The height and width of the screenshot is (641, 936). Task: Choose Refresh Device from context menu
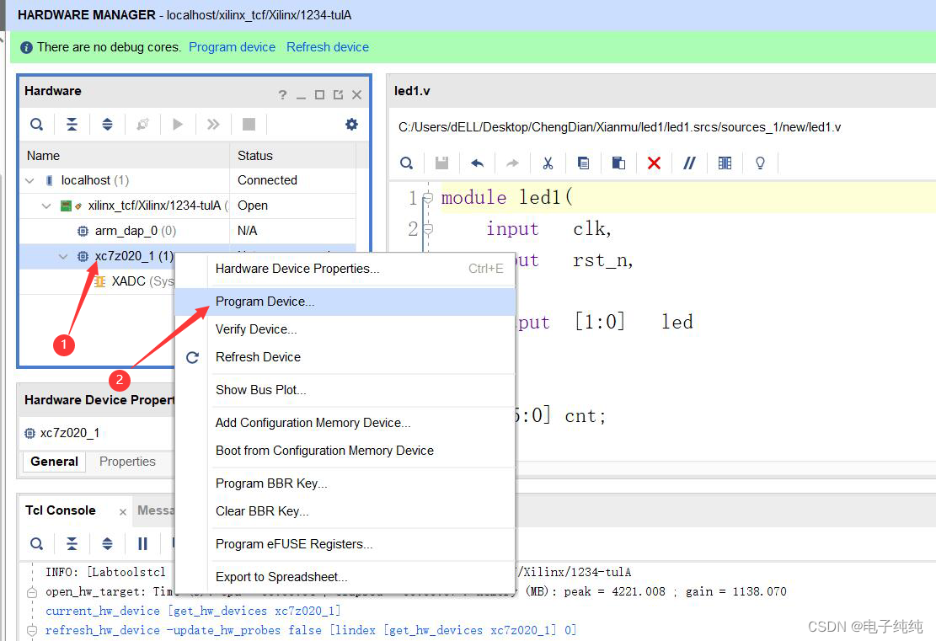(x=345, y=357)
